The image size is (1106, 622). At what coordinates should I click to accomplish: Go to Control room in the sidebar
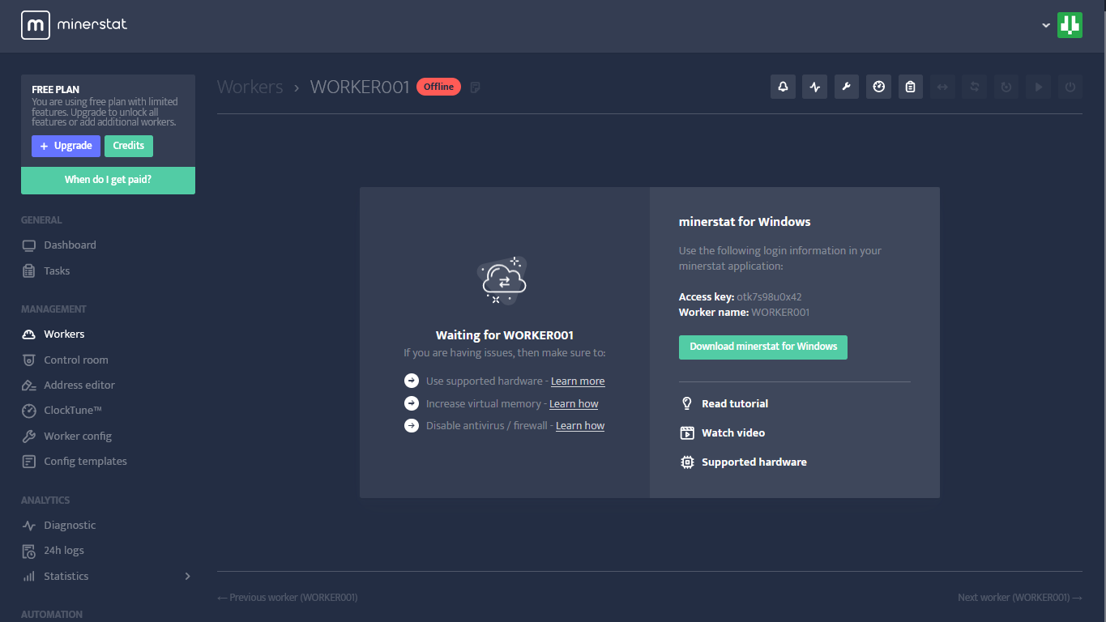click(x=76, y=360)
